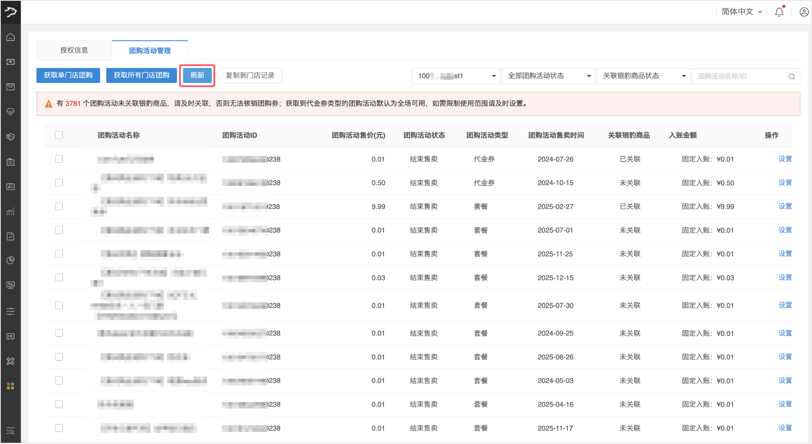Image resolution: width=812 pixels, height=444 pixels.
Task: Open the menu search icon at sidebar bottom
Action: pos(11,431)
